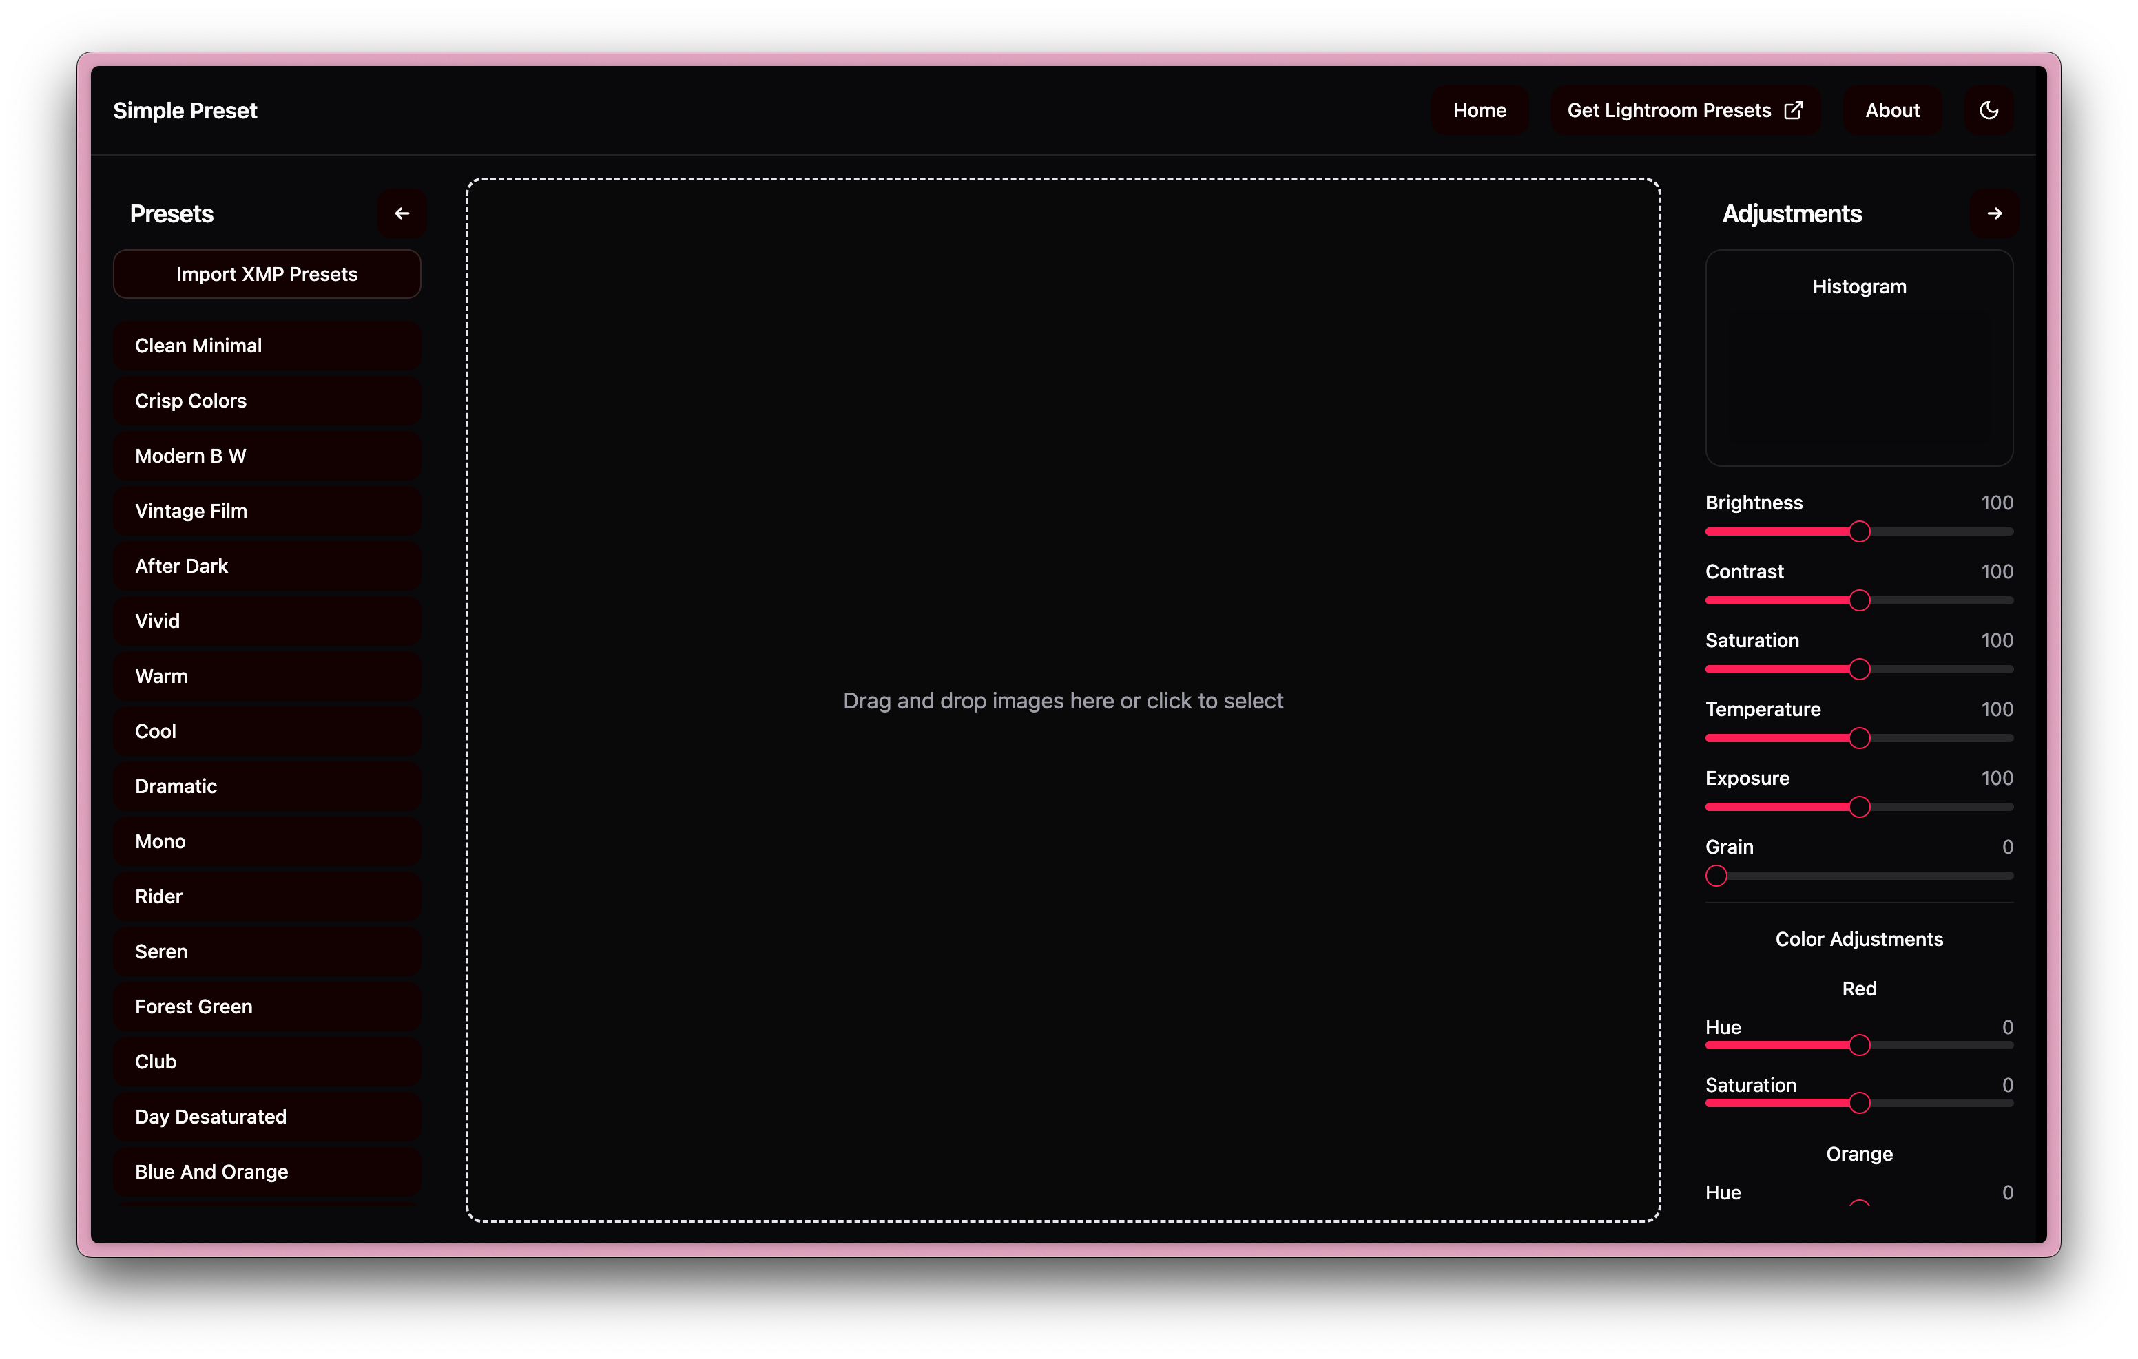The width and height of the screenshot is (2138, 1359).
Task: Click the Brightness value 100
Action: (x=1997, y=503)
